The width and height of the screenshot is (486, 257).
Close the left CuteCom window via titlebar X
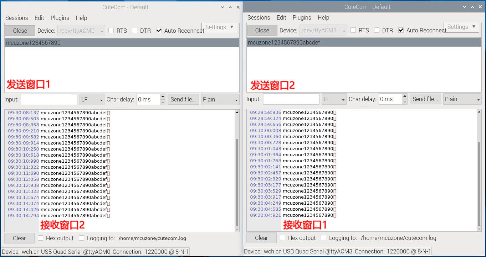point(238,7)
